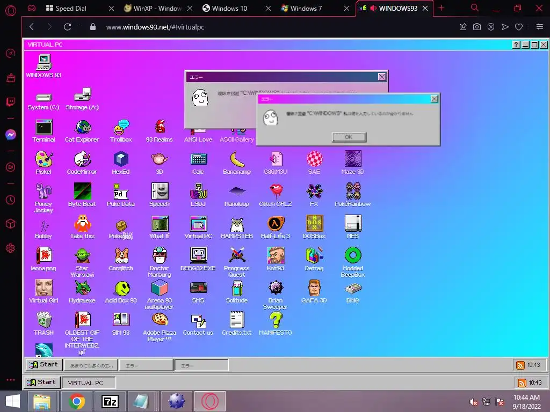Open Opera sidebar history clock
This screenshot has width=550, height=412.
tap(11, 200)
